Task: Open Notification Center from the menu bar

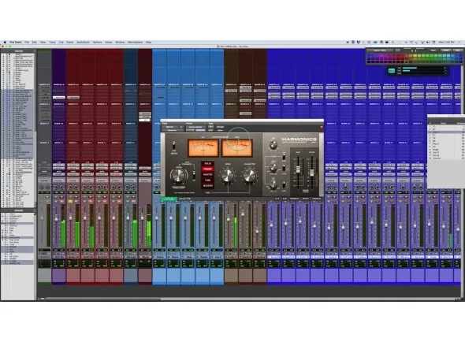Action: click(x=459, y=43)
